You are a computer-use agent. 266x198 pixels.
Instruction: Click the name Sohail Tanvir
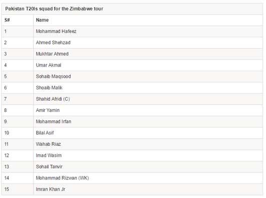click(49, 167)
